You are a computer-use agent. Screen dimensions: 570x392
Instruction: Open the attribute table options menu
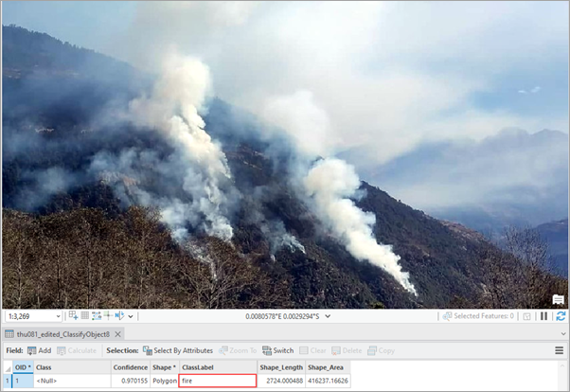click(559, 350)
